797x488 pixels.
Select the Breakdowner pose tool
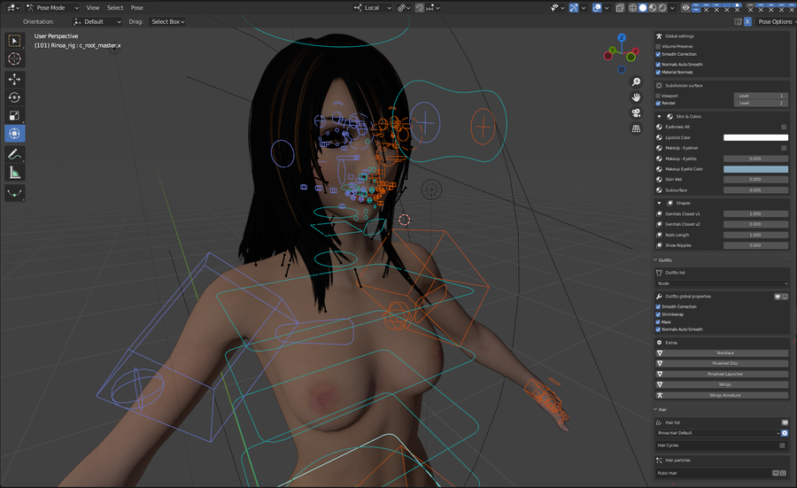pyautogui.click(x=14, y=193)
